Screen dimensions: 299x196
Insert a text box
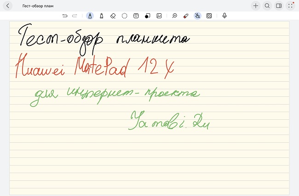click(136, 16)
